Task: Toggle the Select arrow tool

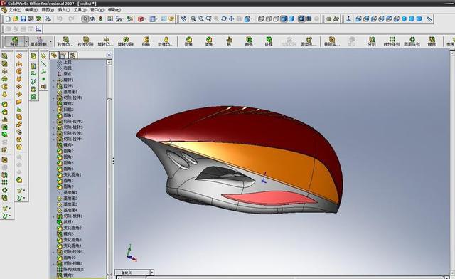Action: click(85, 19)
